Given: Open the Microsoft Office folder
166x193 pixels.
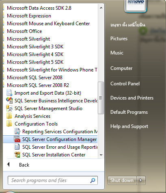Looking at the screenshot, I should point(24,31).
